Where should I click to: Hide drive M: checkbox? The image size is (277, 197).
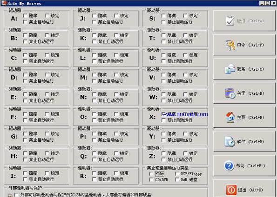point(95,75)
